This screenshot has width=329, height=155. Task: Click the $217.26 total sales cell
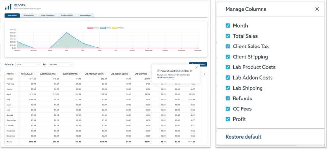click(32, 79)
